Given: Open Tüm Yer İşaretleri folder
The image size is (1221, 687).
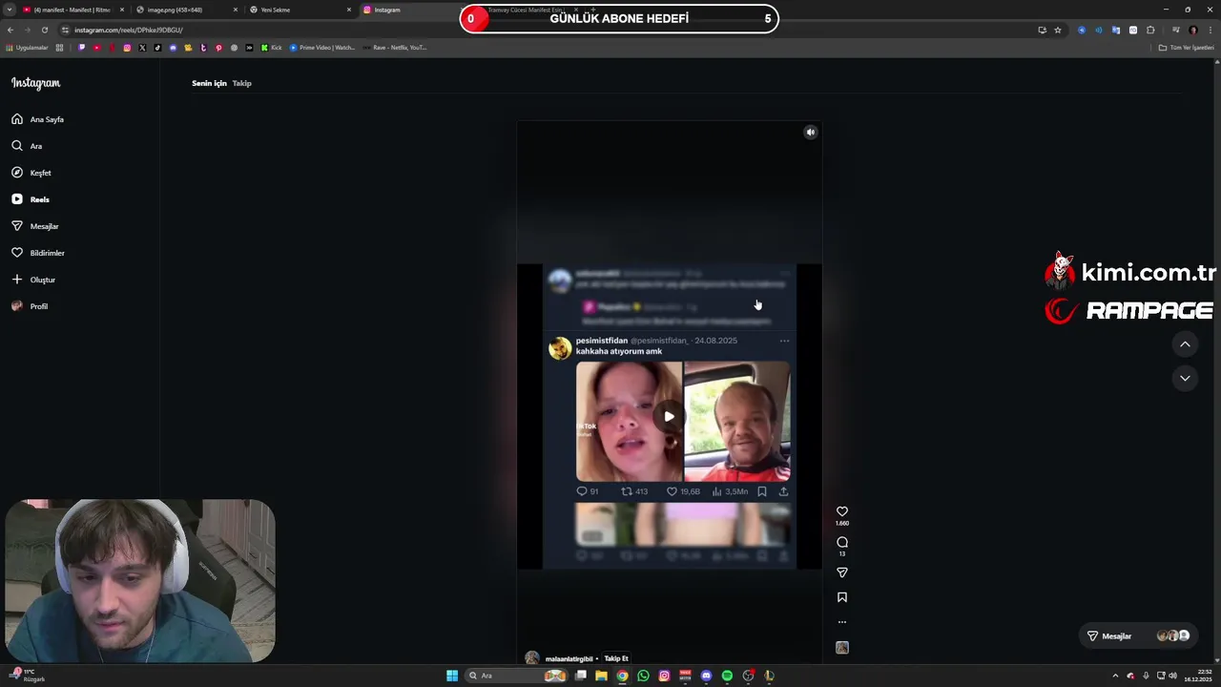Looking at the screenshot, I should [1186, 48].
